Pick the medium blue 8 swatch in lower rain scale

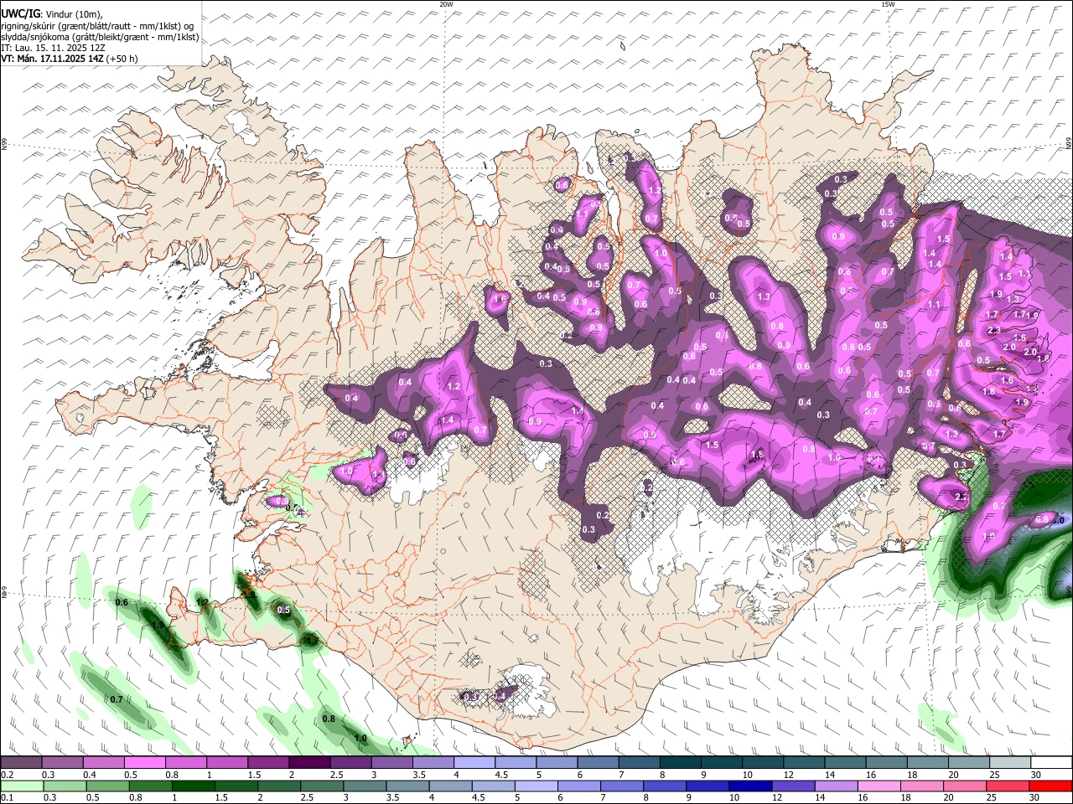(x=664, y=786)
